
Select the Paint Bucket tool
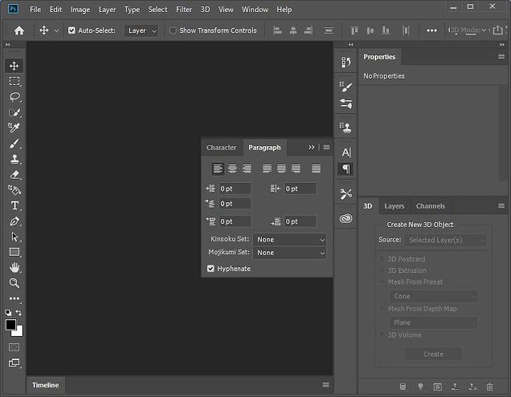14,190
